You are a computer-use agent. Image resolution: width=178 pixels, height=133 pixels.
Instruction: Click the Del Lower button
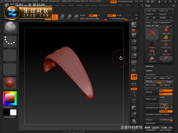click(x=152, y=85)
